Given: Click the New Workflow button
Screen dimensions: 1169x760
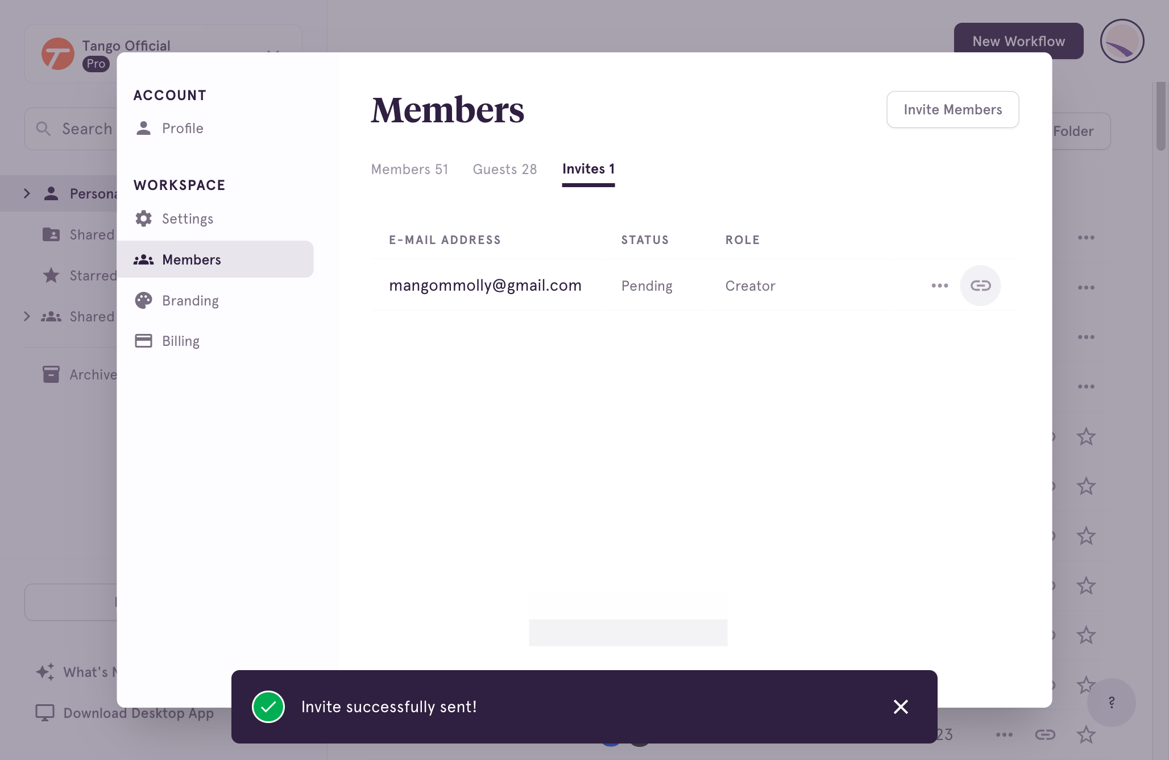Looking at the screenshot, I should [x=1018, y=41].
